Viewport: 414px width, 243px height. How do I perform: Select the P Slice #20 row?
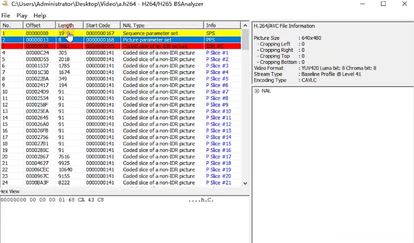(x=121, y=176)
